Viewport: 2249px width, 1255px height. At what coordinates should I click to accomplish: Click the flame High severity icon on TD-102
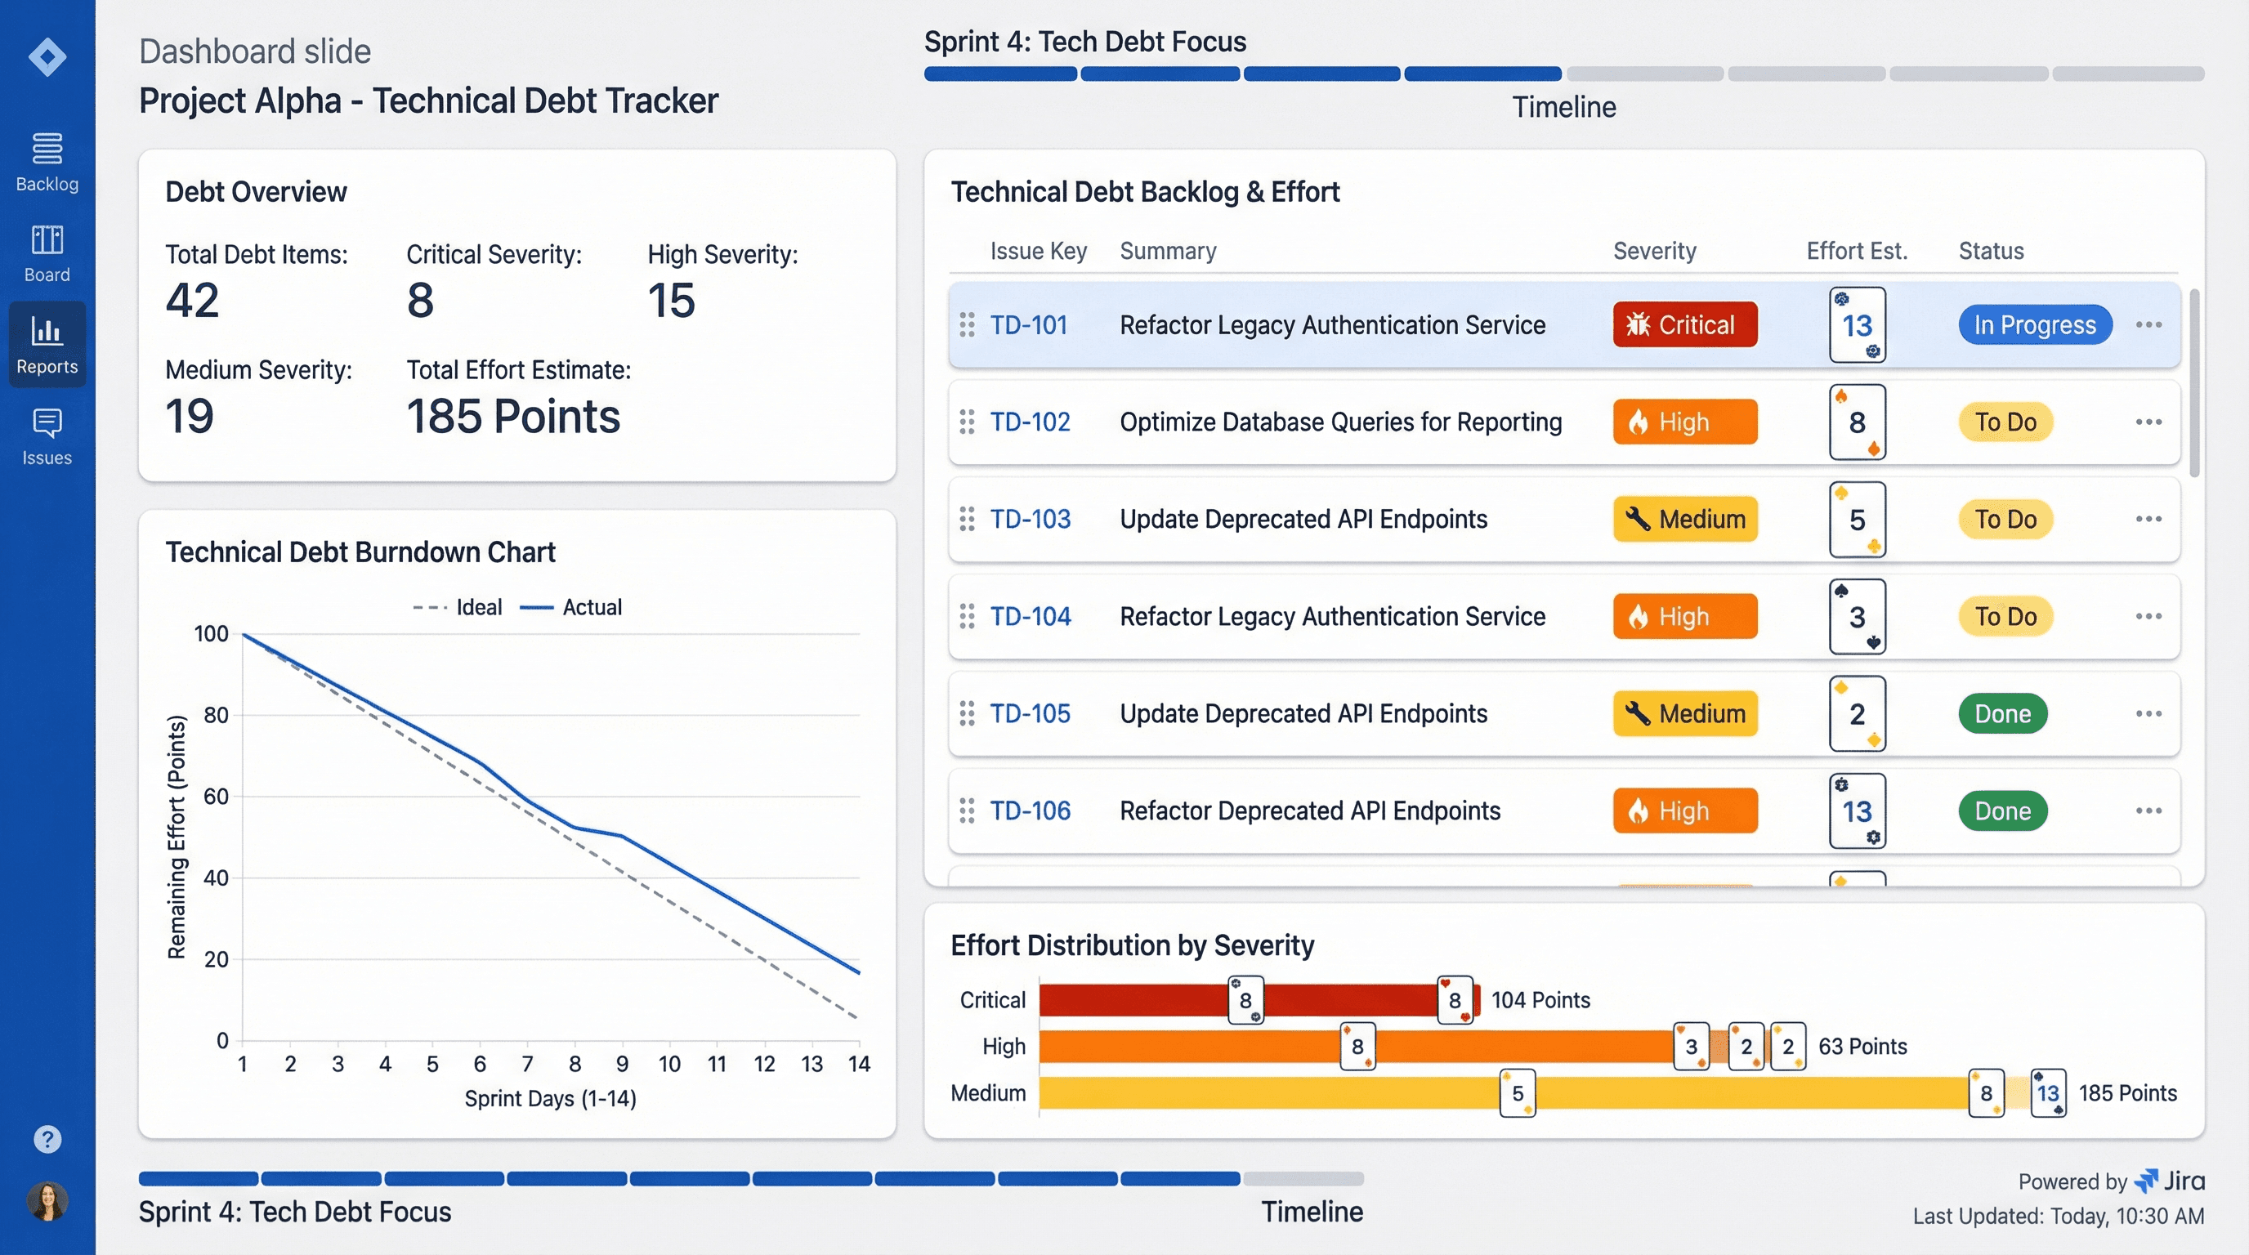coord(1638,422)
